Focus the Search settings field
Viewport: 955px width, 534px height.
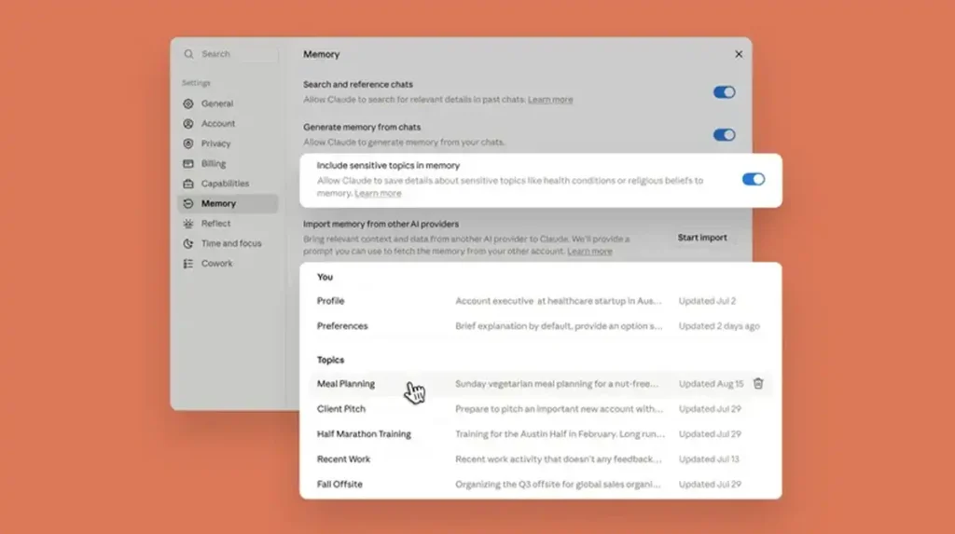click(231, 54)
